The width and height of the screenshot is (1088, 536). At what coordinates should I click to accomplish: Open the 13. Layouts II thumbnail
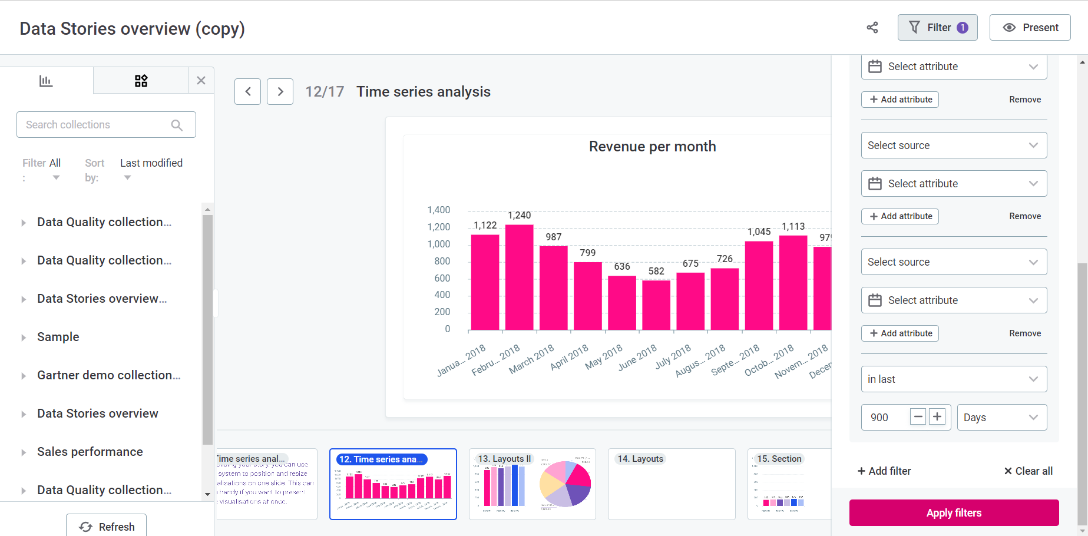pos(533,484)
